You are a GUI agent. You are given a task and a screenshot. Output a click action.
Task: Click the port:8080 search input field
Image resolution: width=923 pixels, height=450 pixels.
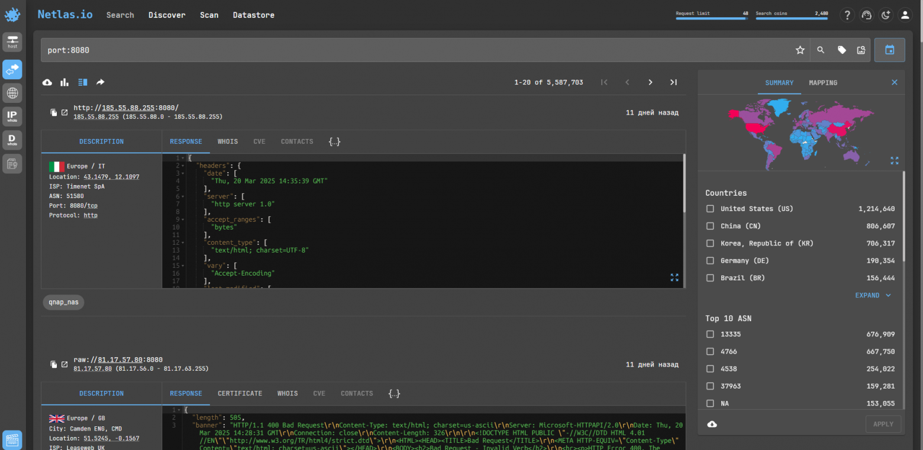click(414, 50)
